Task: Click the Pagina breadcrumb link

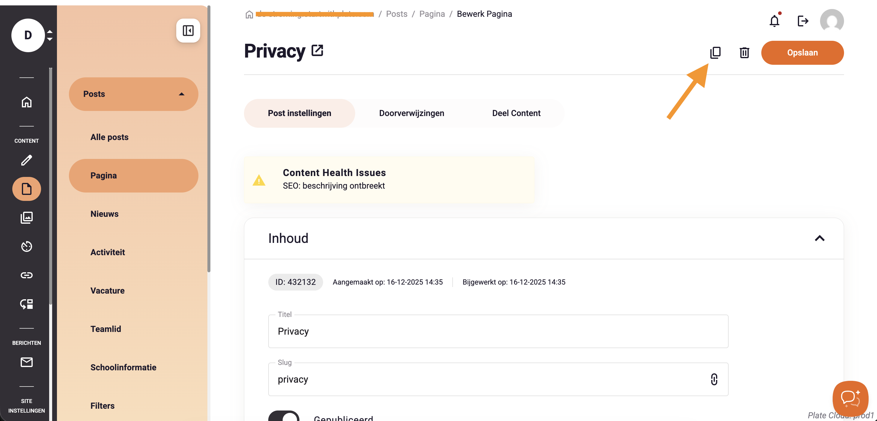Action: point(432,14)
